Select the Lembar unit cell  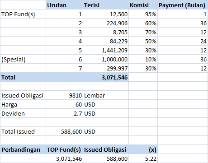106,95
